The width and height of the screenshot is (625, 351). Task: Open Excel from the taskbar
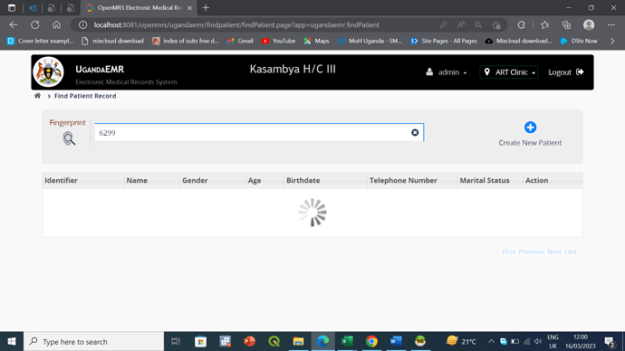click(347, 341)
